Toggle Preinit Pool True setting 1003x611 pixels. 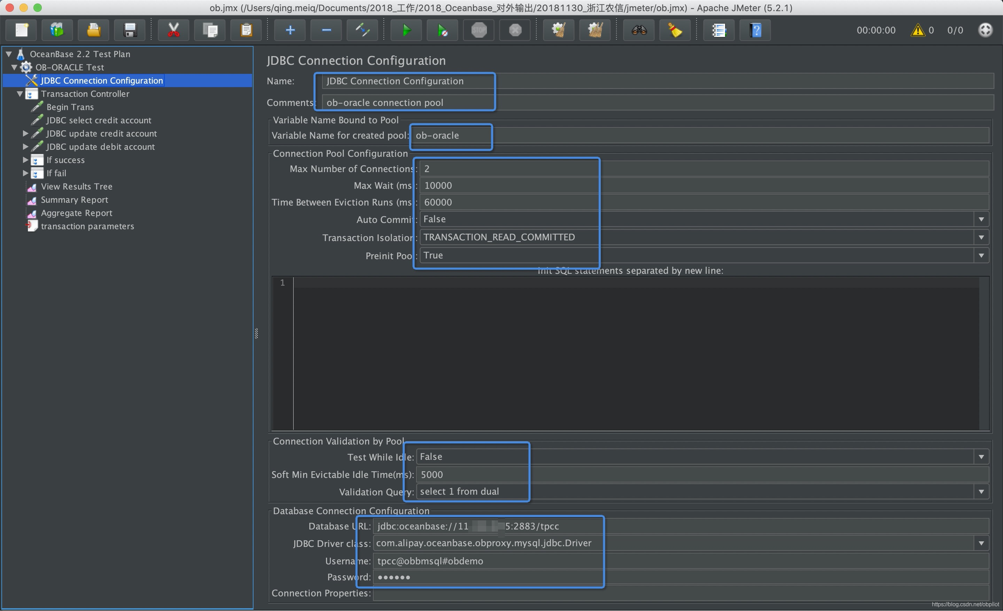(x=983, y=256)
